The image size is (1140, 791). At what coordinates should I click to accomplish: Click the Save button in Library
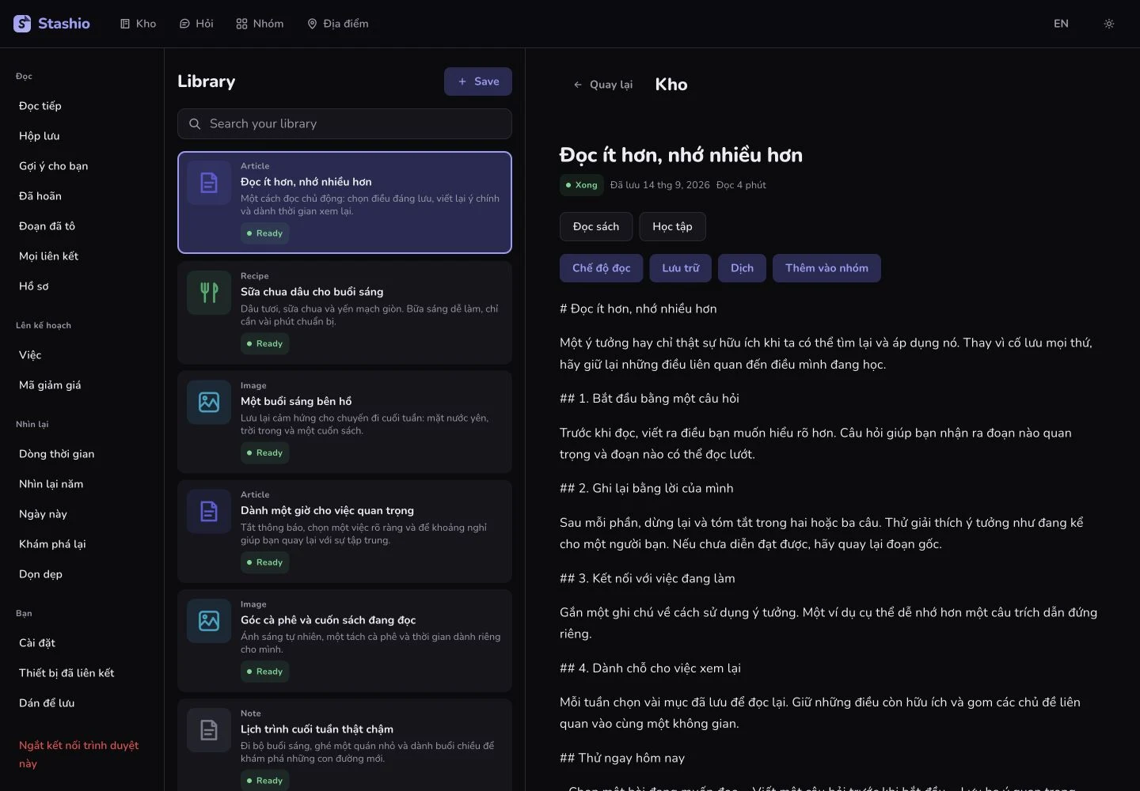(x=478, y=81)
